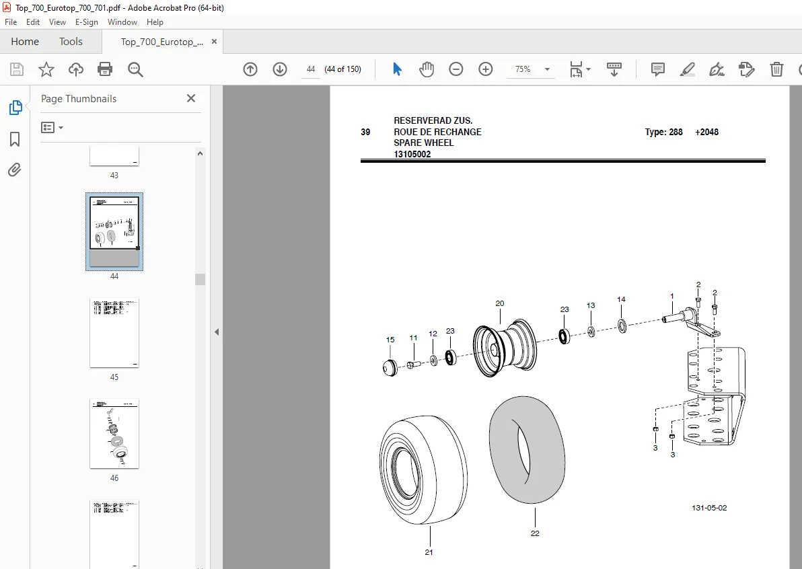Click part number 13105002 text
The width and height of the screenshot is (802, 569).
(412, 154)
